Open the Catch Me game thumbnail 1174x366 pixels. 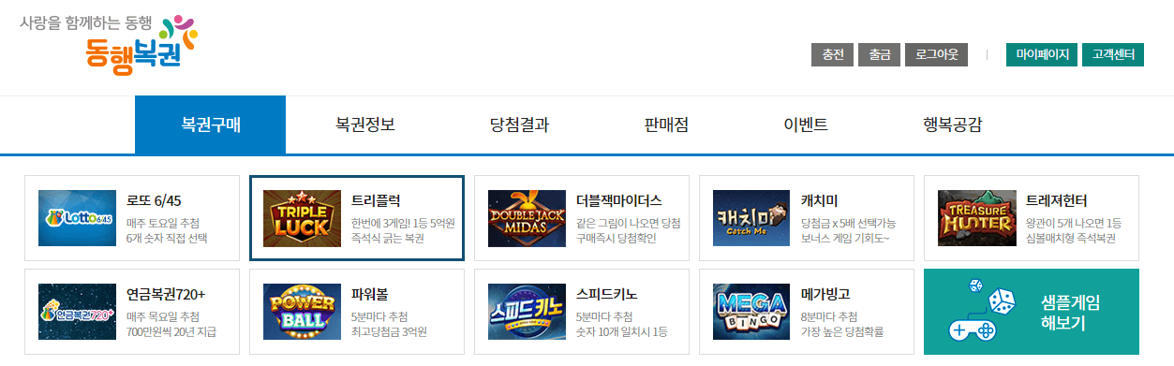[x=751, y=218]
